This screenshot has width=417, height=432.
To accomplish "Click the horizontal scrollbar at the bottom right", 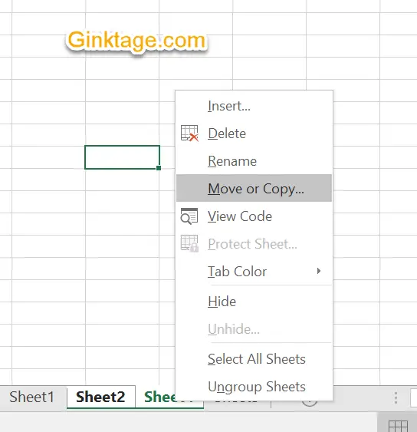I will coord(413,397).
